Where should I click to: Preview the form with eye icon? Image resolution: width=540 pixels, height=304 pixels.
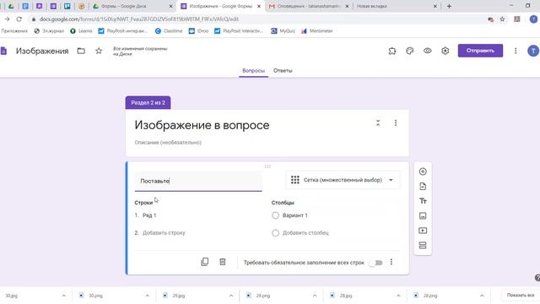[x=428, y=51]
